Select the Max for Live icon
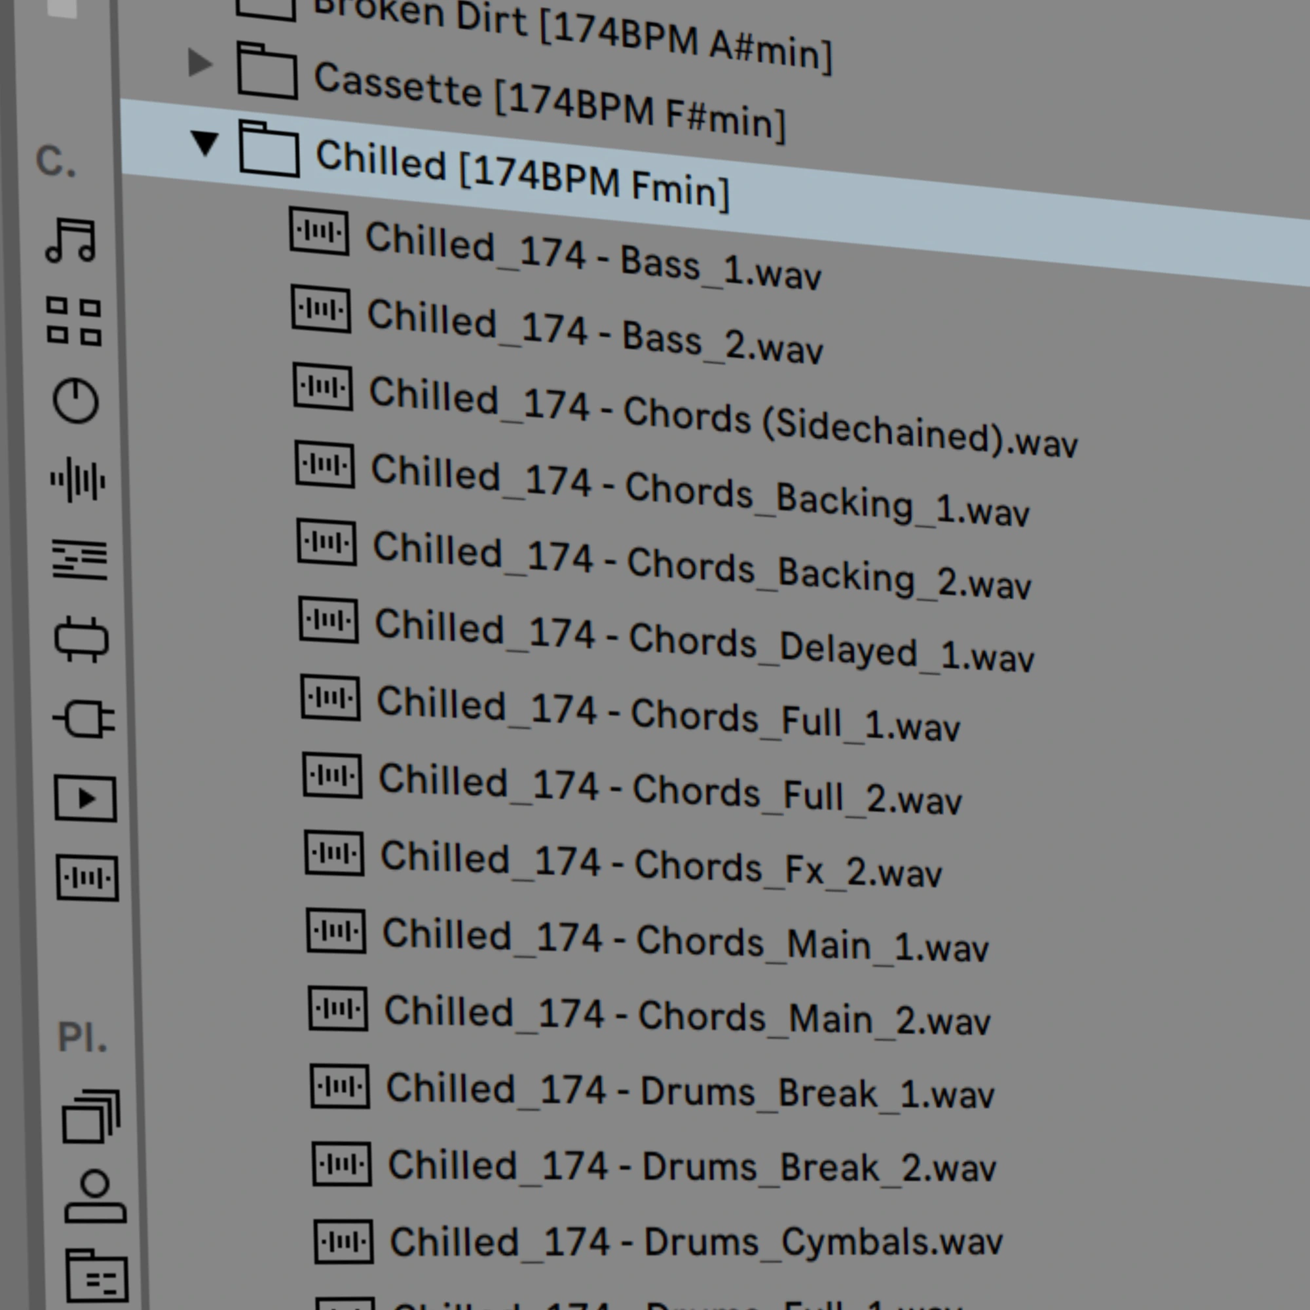The image size is (1310, 1310). [x=81, y=639]
